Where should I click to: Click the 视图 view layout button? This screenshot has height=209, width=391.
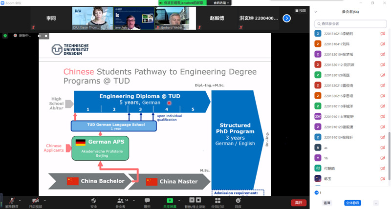point(301,11)
